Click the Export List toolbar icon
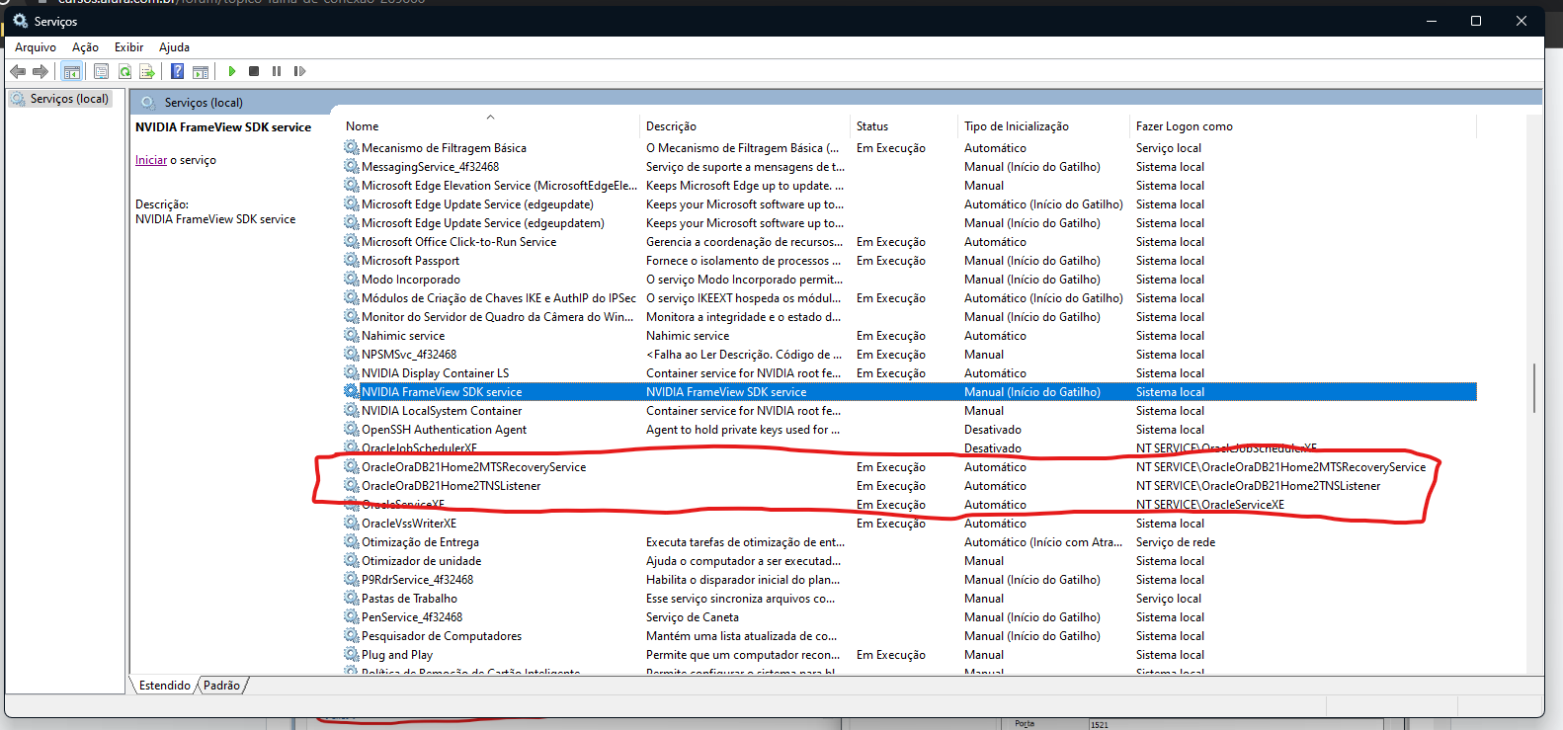This screenshot has height=730, width=1563. pyautogui.click(x=147, y=71)
